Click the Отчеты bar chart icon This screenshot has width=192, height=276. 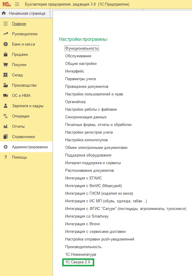click(6, 126)
